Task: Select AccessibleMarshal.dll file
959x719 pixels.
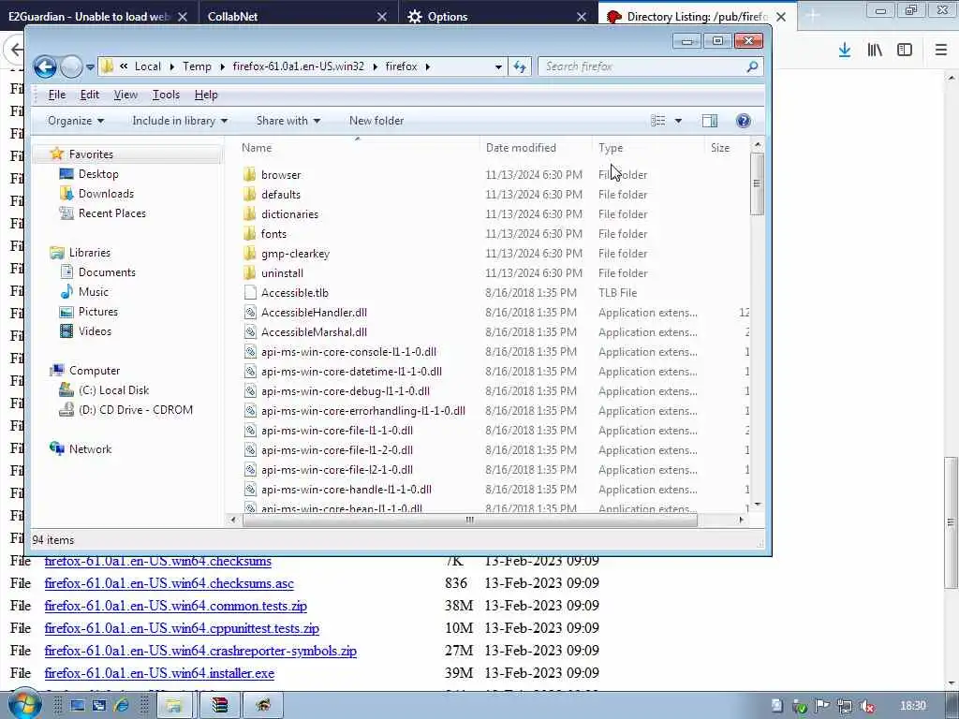Action: pyautogui.click(x=314, y=332)
